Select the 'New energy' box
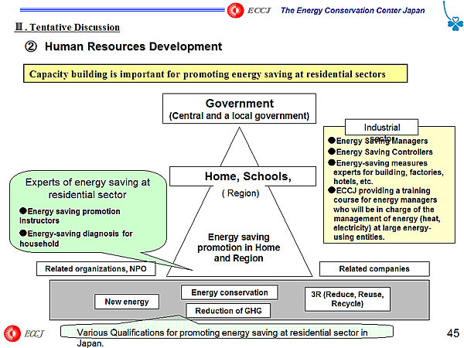The image size is (464, 348). click(127, 302)
